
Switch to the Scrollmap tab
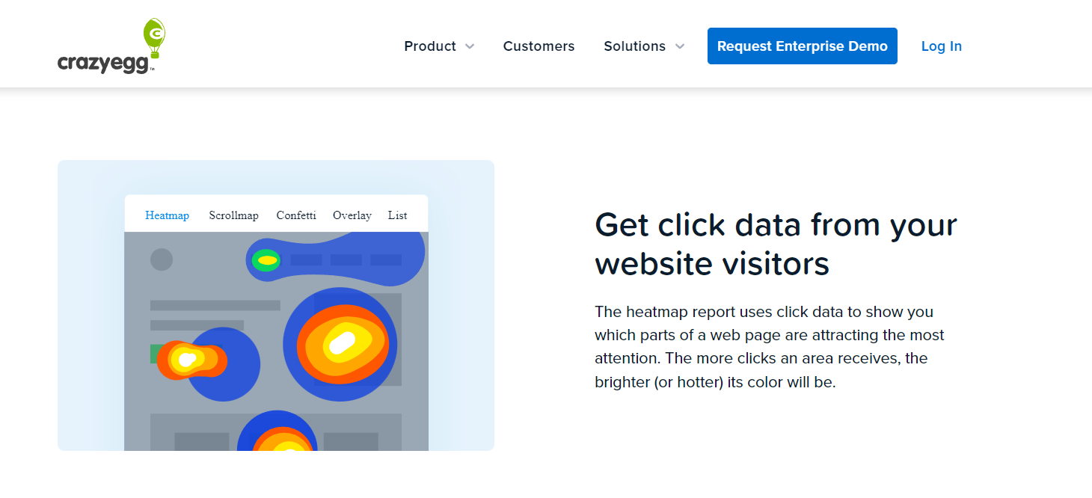click(233, 215)
